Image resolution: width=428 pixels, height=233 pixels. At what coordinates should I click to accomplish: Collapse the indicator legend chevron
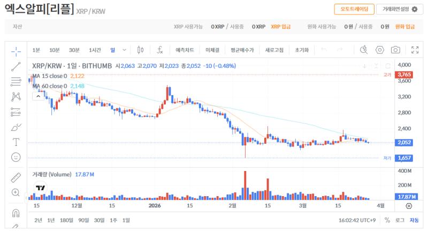pyautogui.click(x=38, y=96)
